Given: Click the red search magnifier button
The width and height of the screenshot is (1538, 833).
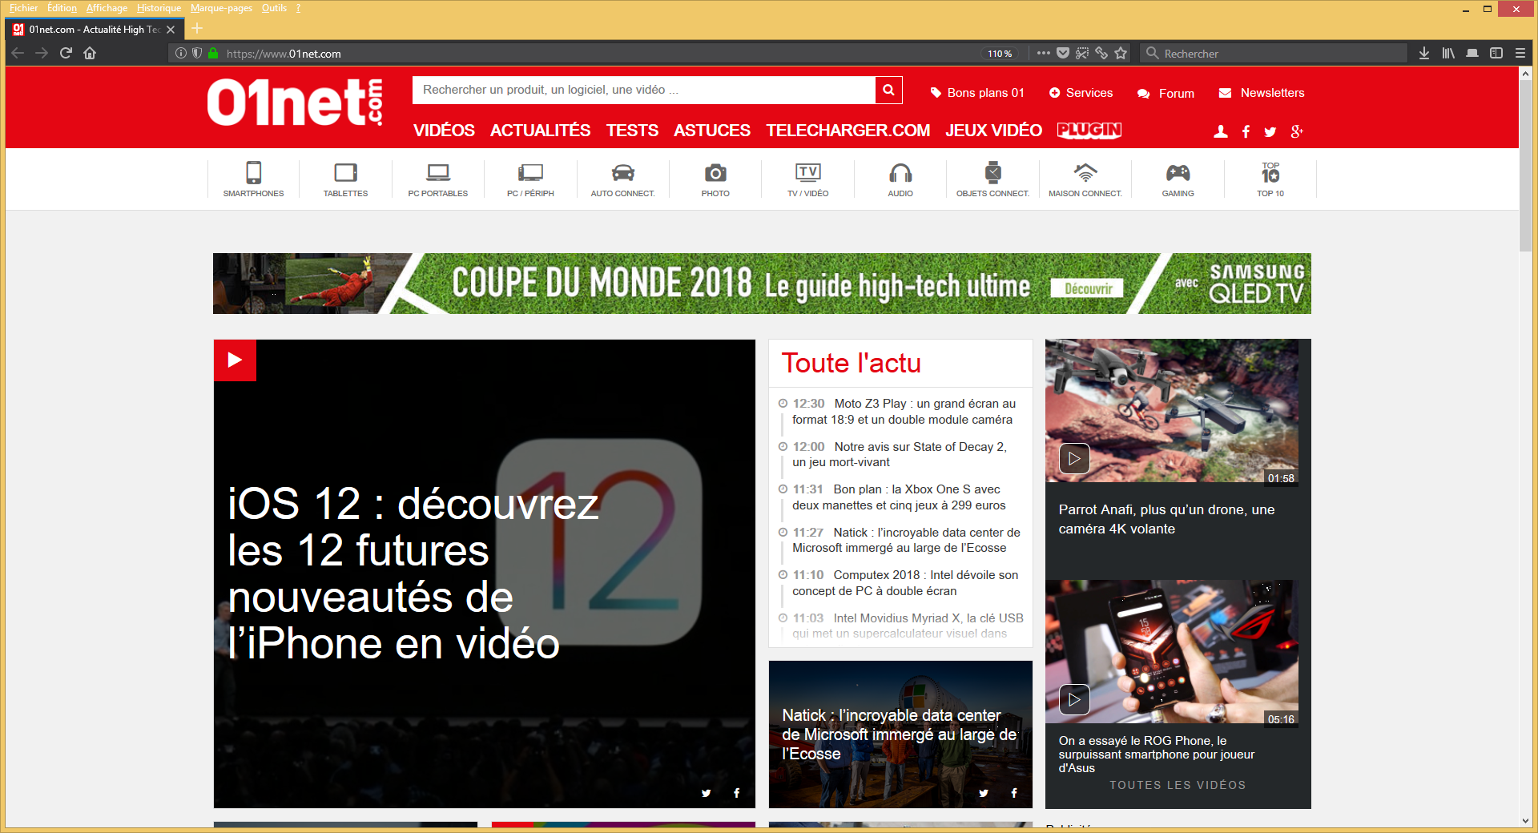Looking at the screenshot, I should point(888,90).
